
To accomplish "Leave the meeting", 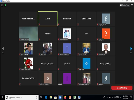I will point(122,88).
